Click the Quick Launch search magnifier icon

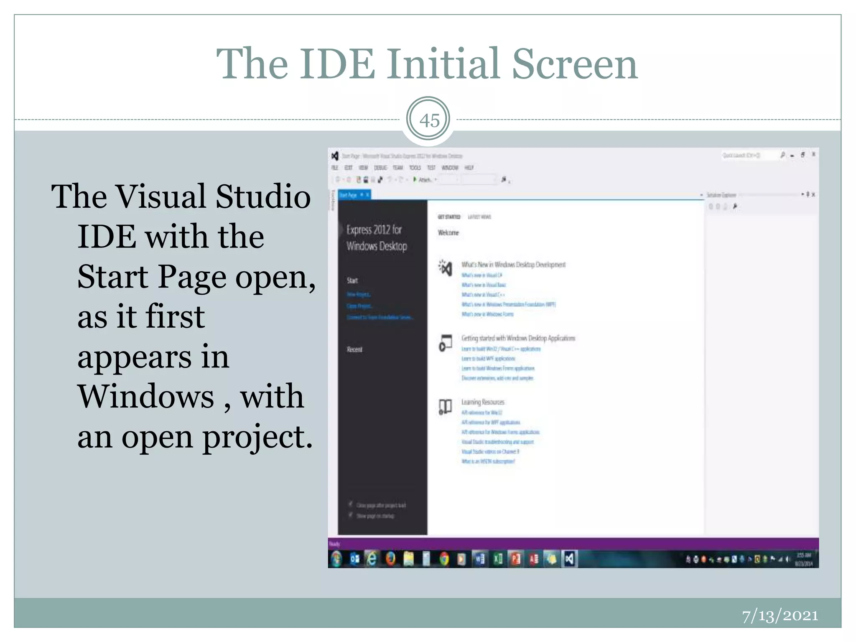tap(782, 155)
